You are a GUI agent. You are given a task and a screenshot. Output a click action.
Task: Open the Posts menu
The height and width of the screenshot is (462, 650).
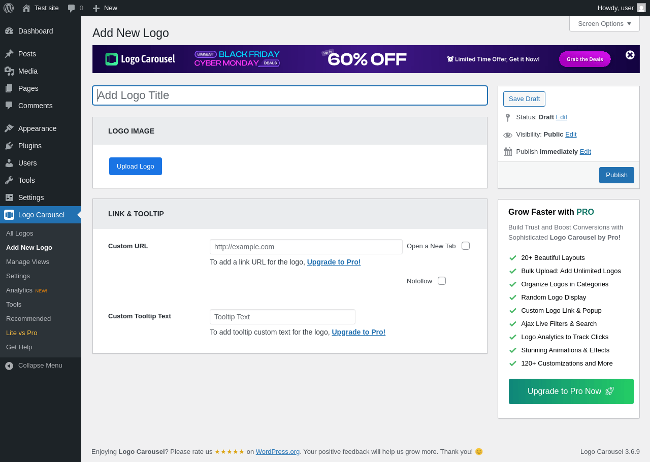click(x=41, y=54)
